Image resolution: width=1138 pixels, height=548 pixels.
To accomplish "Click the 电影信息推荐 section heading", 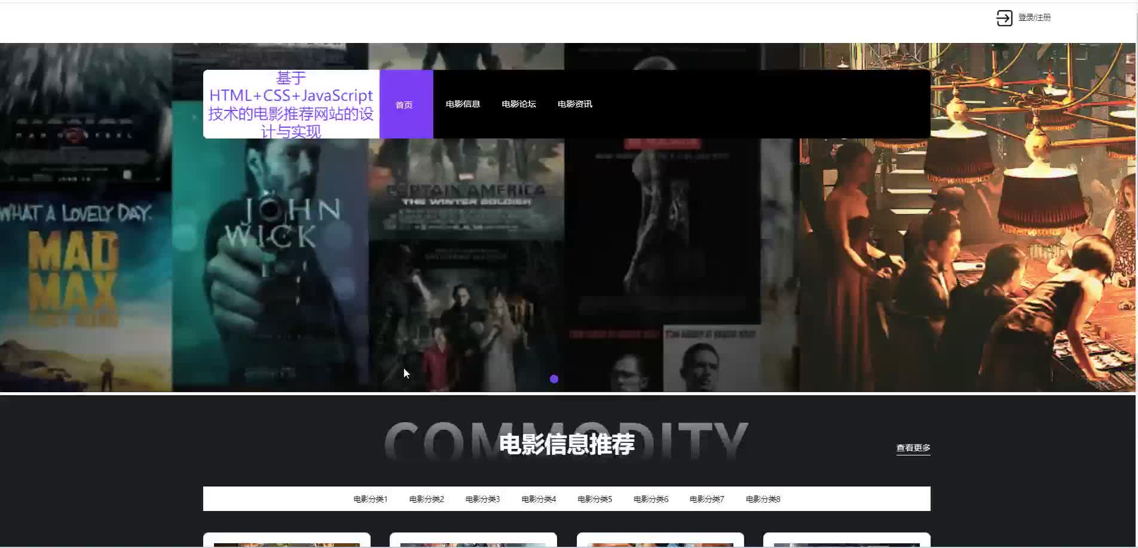I will [567, 444].
